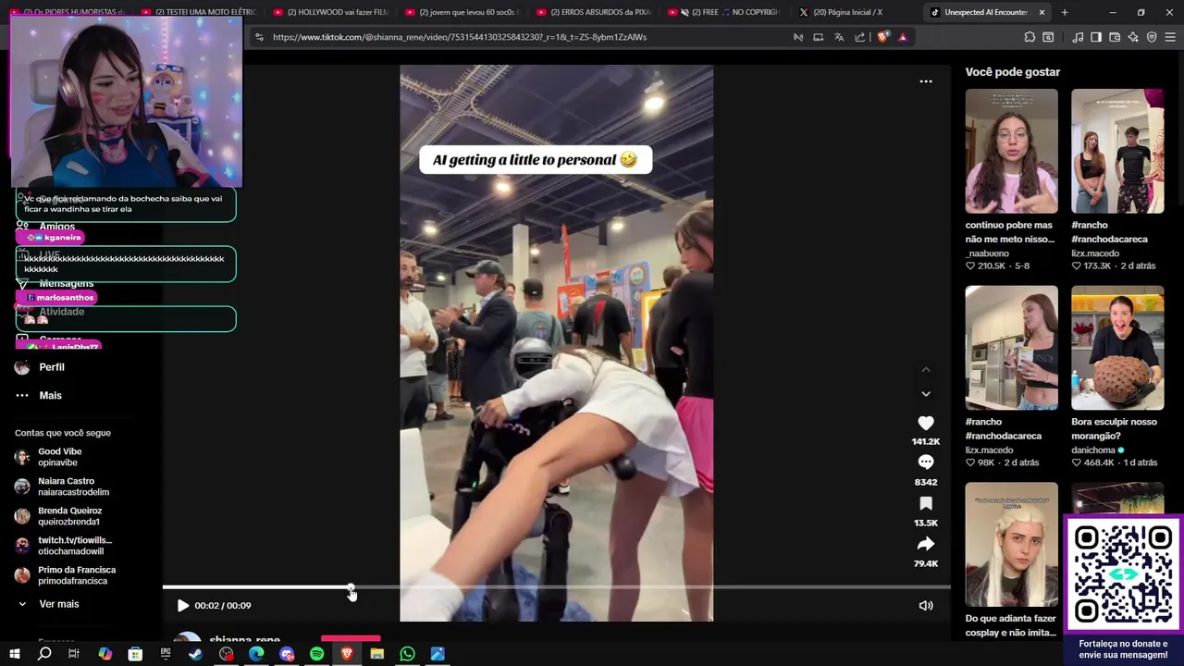Open Epic Games Launcher from the taskbar
1184x666 pixels.
click(166, 654)
